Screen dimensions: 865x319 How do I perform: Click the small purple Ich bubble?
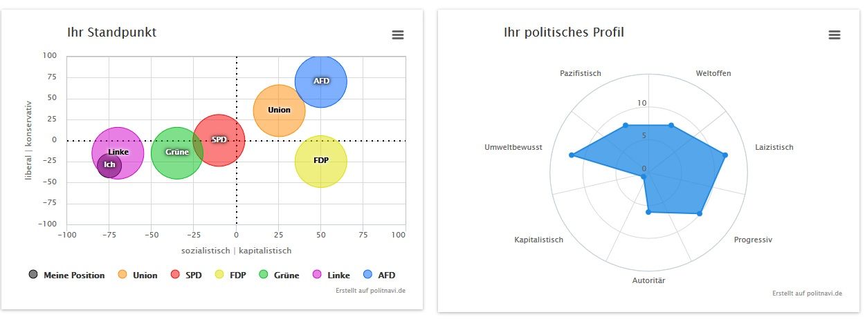pos(109,165)
